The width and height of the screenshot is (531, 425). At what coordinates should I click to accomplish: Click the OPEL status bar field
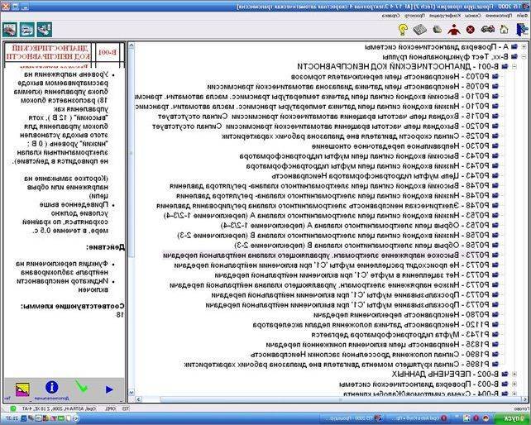[110, 408]
